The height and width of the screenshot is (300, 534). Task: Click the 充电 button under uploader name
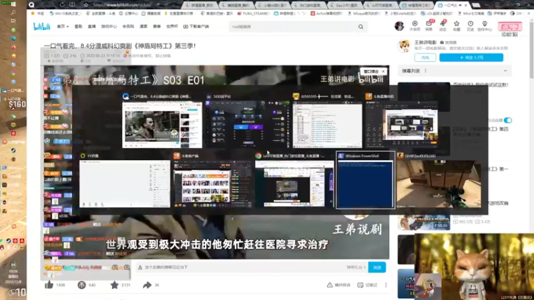425,57
